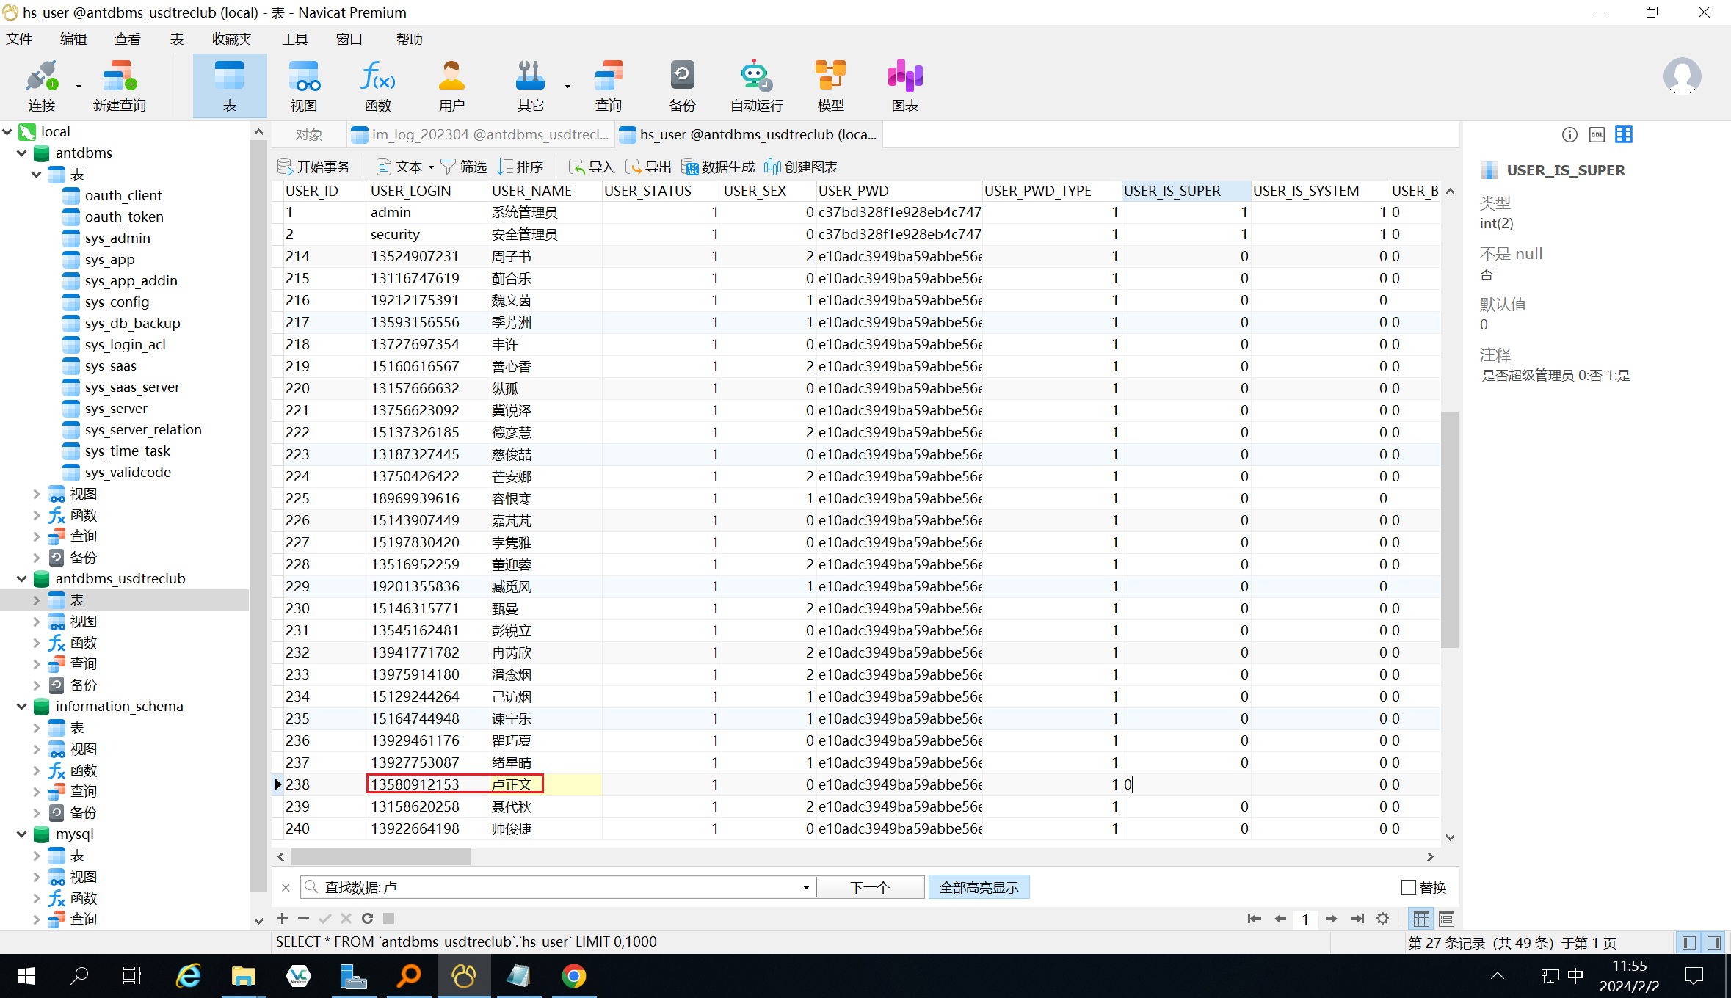Open the Automation (自动运行) toolbar icon
The height and width of the screenshot is (998, 1731).
pos(756,86)
